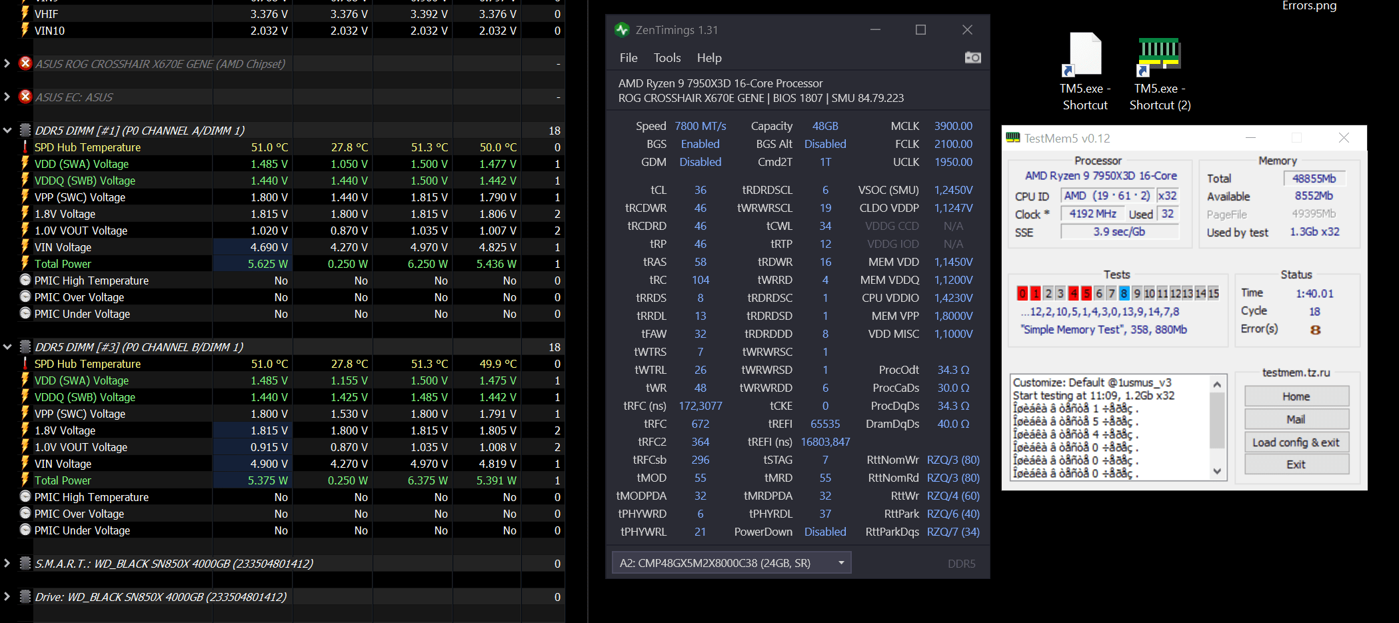Click red test box 5 in Tests

click(x=1086, y=293)
